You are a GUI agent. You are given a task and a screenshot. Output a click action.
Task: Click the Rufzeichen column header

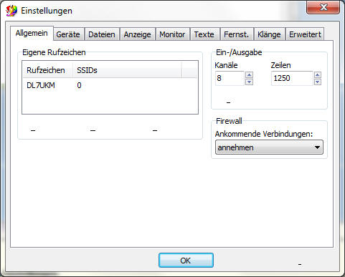47,70
